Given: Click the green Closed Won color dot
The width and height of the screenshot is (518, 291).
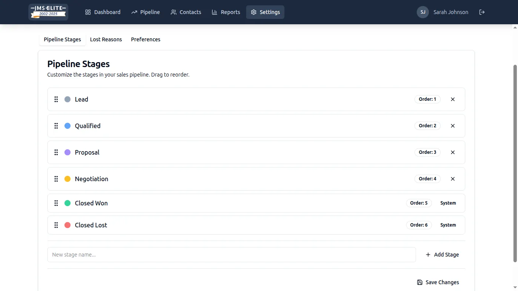Looking at the screenshot, I should (67, 203).
